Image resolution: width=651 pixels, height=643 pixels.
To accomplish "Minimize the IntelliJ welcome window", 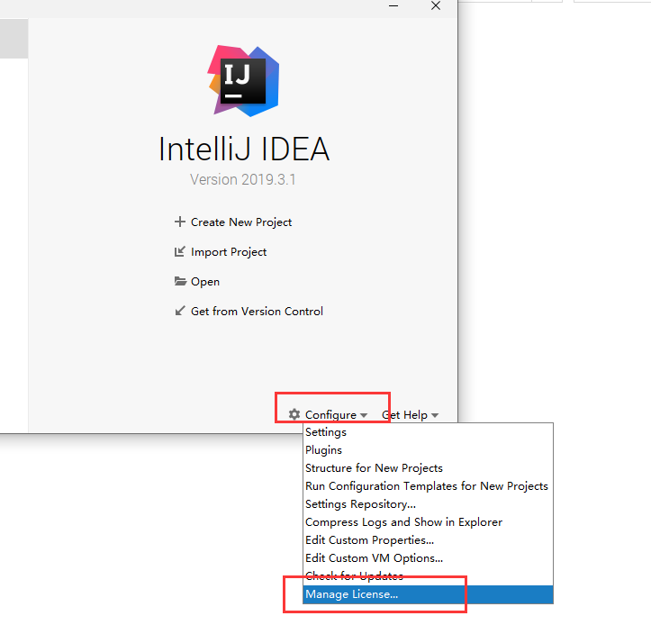I will coord(393,5).
